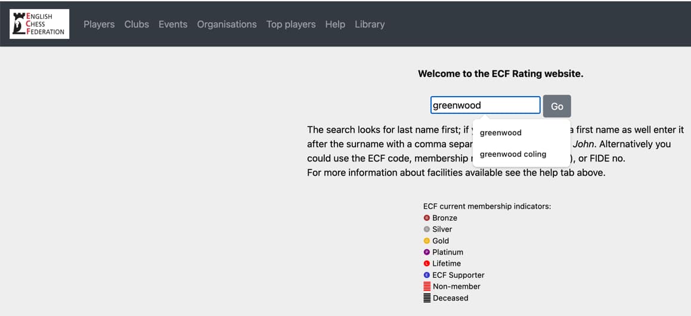Screen dimensions: 691x316
Task: Open the Library menu
Action: [x=370, y=24]
